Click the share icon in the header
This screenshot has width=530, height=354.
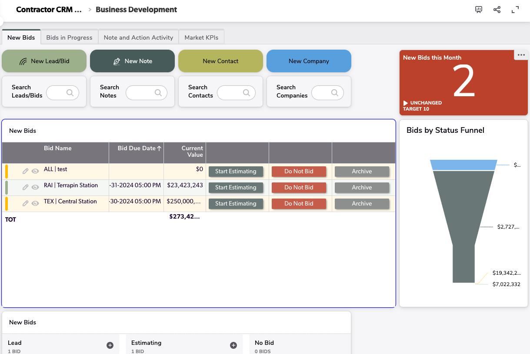point(497,9)
